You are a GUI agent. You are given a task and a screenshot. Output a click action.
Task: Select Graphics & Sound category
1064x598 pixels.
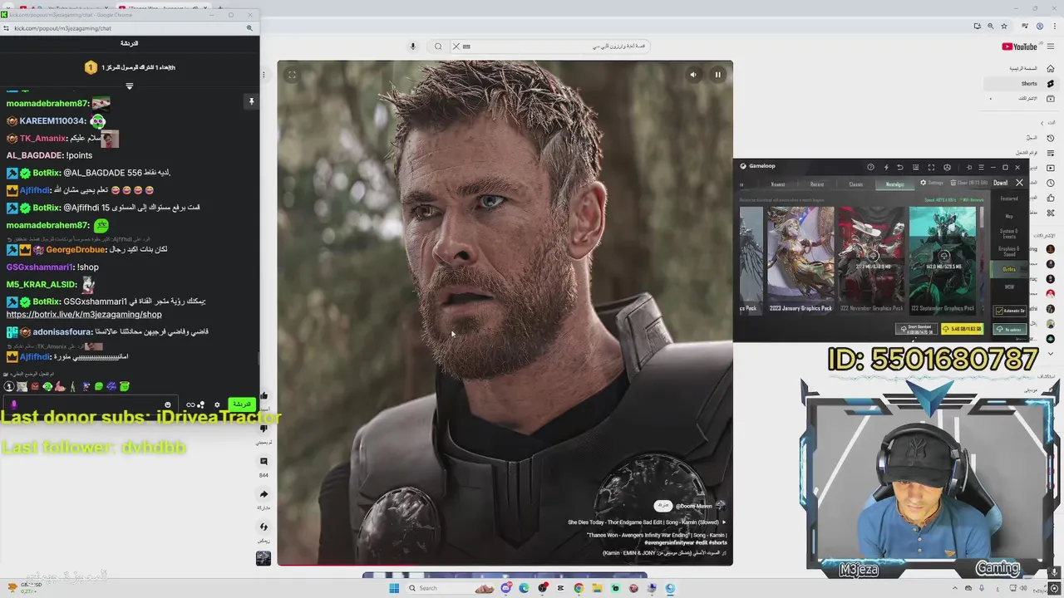click(x=1009, y=252)
